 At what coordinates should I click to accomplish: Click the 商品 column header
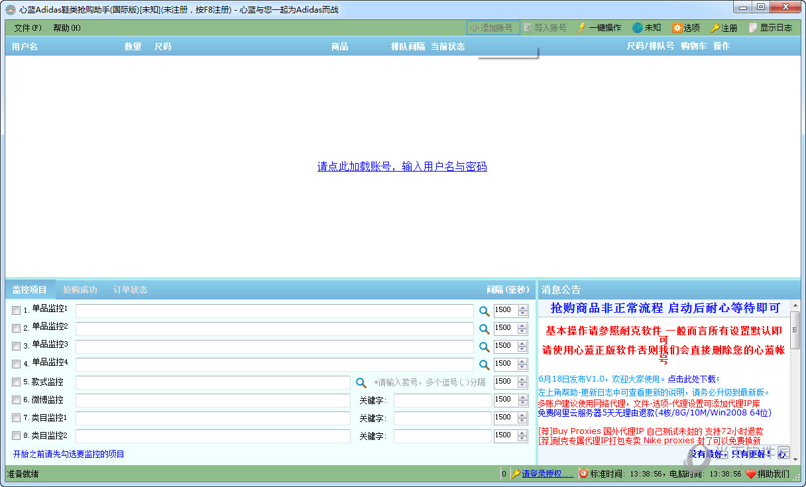(x=340, y=46)
